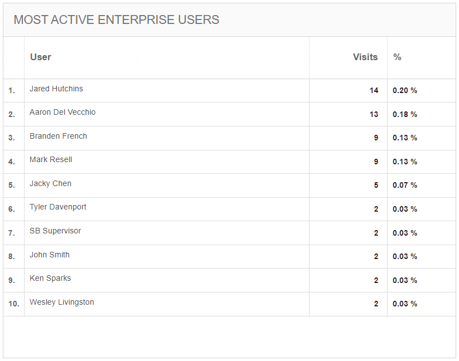Select Ken Sparks in the table
Image resolution: width=459 pixels, height=361 pixels.
click(x=50, y=279)
